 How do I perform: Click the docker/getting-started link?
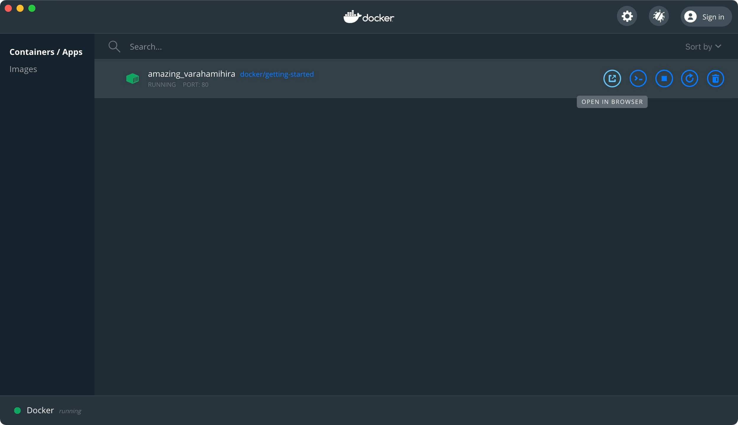click(277, 74)
